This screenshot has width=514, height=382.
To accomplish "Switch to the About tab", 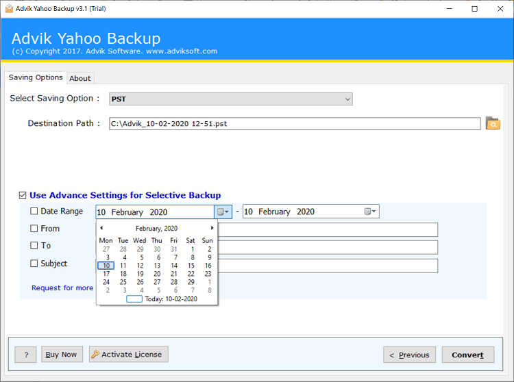I will tap(80, 78).
